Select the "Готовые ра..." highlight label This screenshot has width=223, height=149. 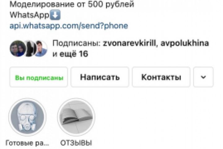tap(27, 143)
